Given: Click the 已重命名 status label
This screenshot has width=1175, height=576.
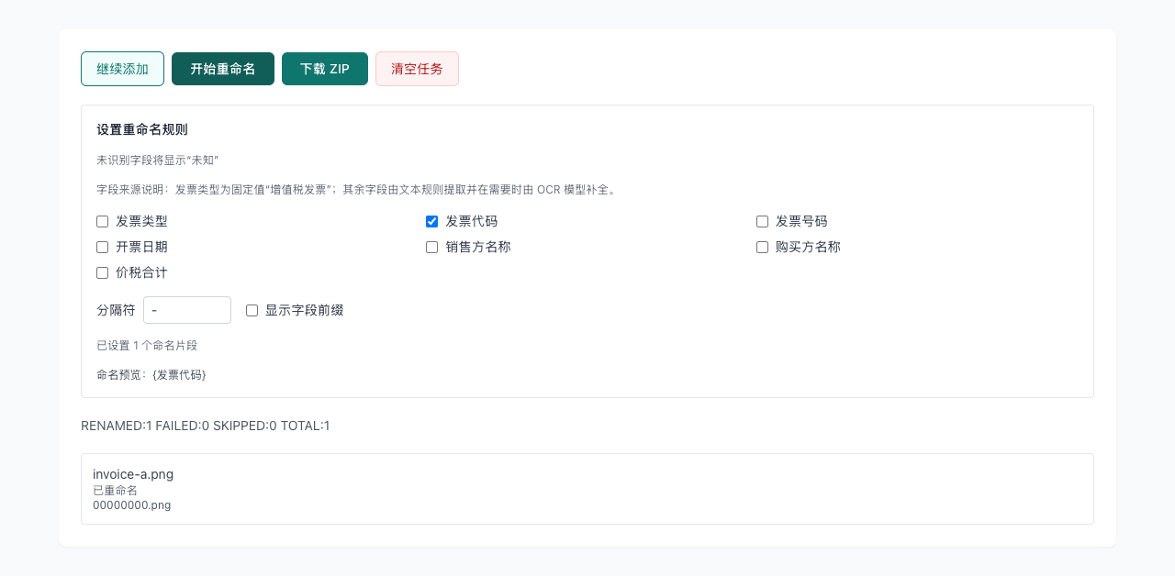Looking at the screenshot, I should tap(114, 490).
